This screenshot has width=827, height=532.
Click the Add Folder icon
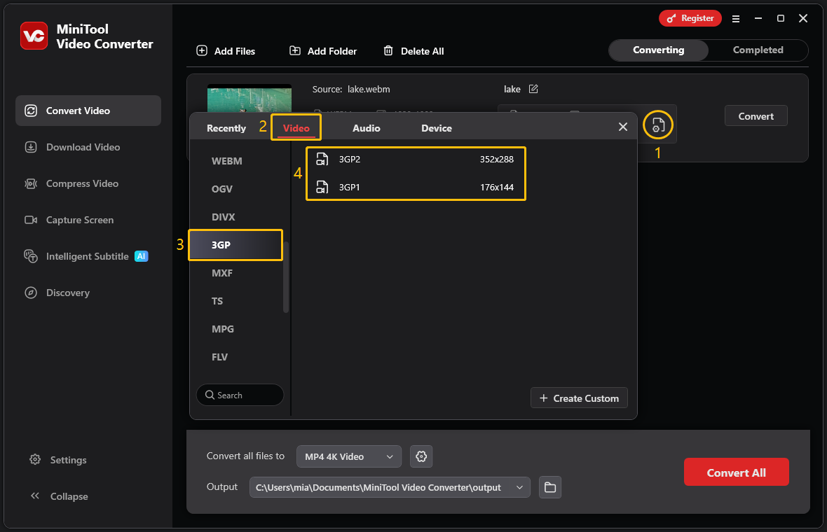tap(295, 50)
